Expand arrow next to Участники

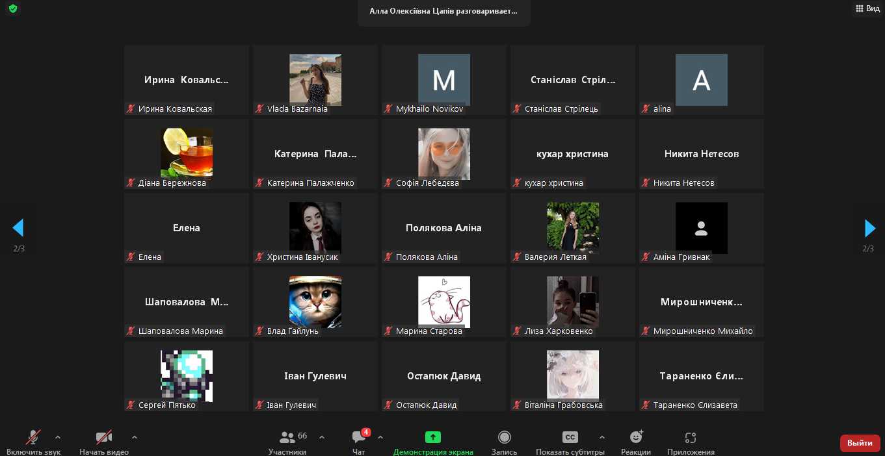click(x=322, y=437)
